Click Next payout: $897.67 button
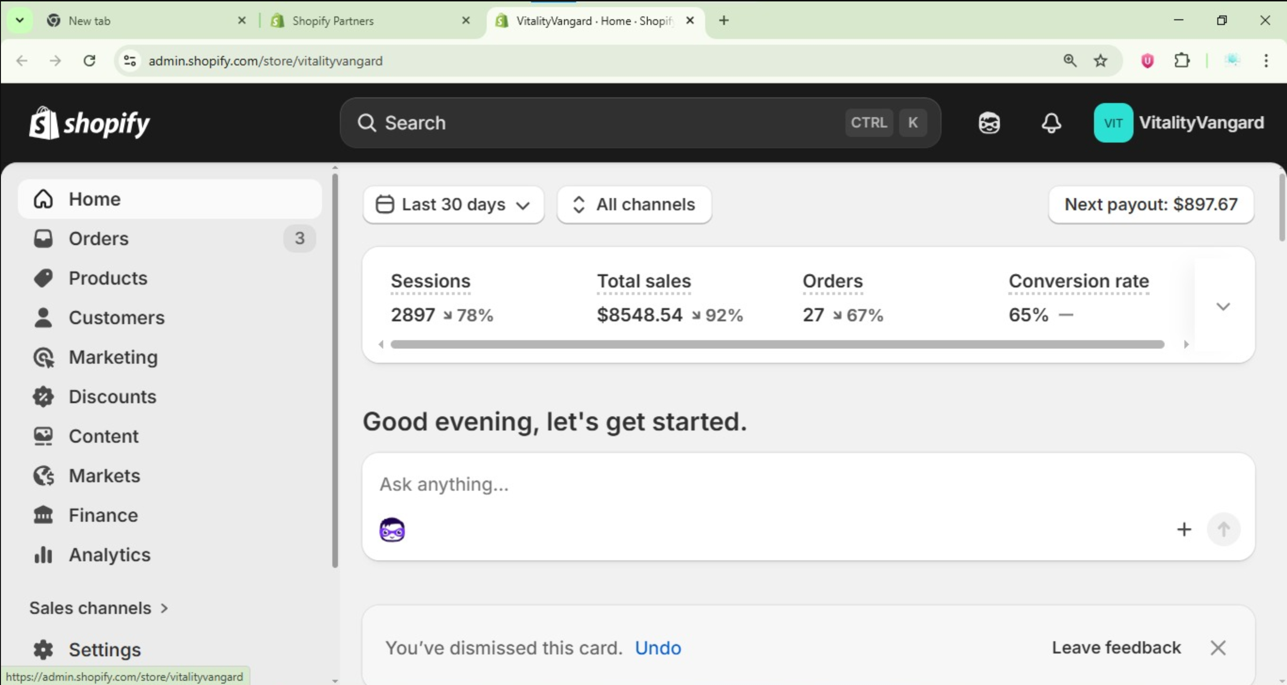 point(1150,204)
